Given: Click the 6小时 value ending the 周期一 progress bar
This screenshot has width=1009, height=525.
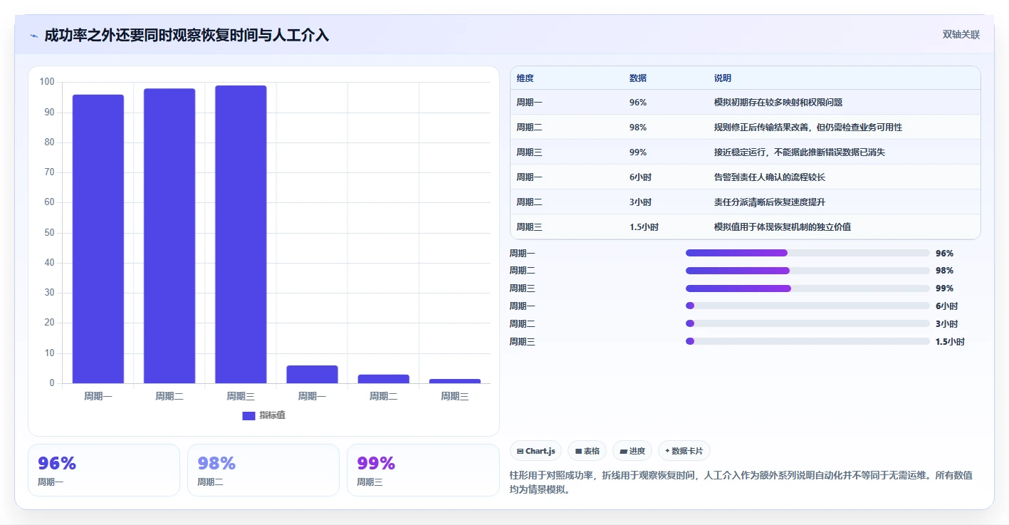Looking at the screenshot, I should tap(946, 306).
